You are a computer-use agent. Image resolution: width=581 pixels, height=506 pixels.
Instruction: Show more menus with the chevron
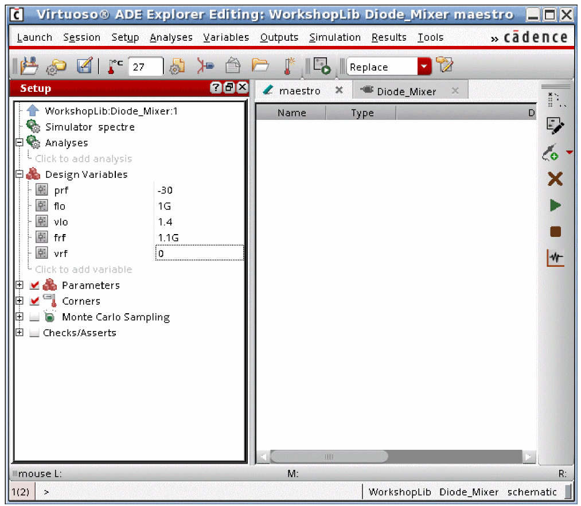coord(494,39)
